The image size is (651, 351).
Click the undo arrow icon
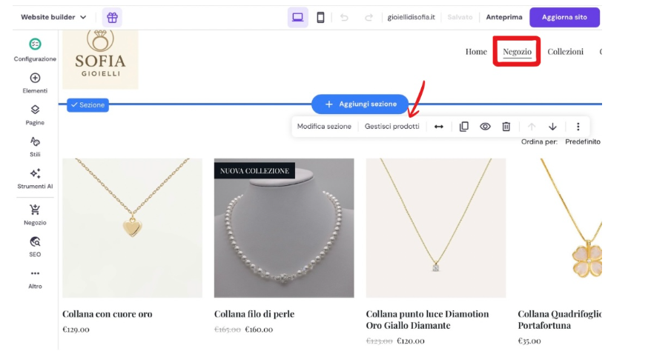coord(344,17)
